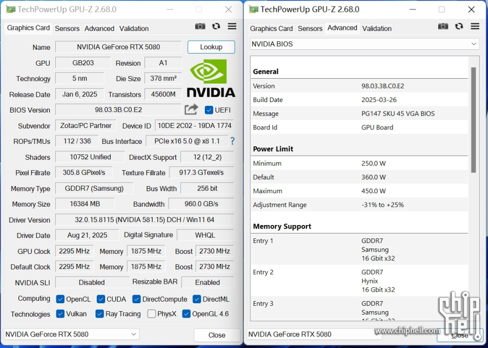Toggle the Vulkan checkbox
Image resolution: width=488 pixels, height=348 pixels.
(x=60, y=314)
